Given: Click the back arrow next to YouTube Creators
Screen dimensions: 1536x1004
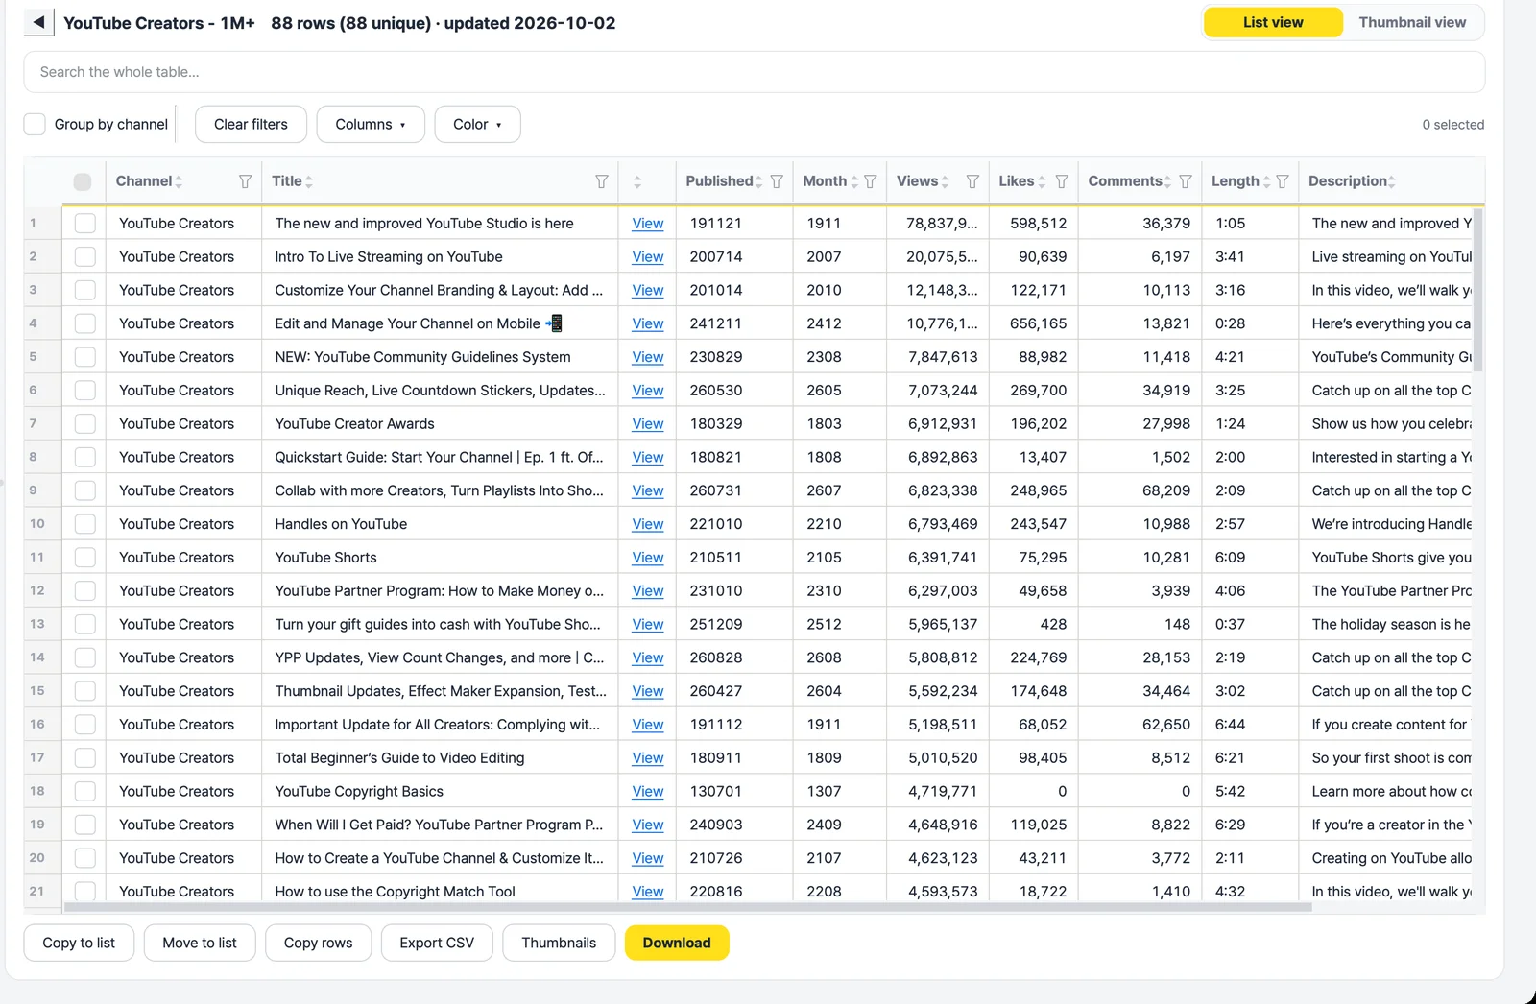Looking at the screenshot, I should [38, 22].
